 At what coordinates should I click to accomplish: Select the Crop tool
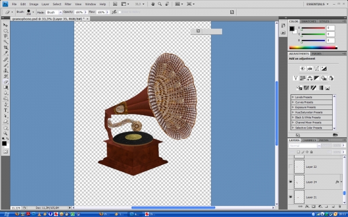(5, 47)
